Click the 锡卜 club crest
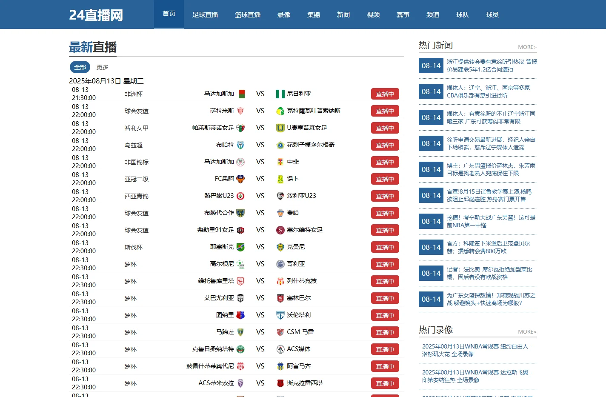Viewport: 606px width, 397px height. (x=280, y=179)
